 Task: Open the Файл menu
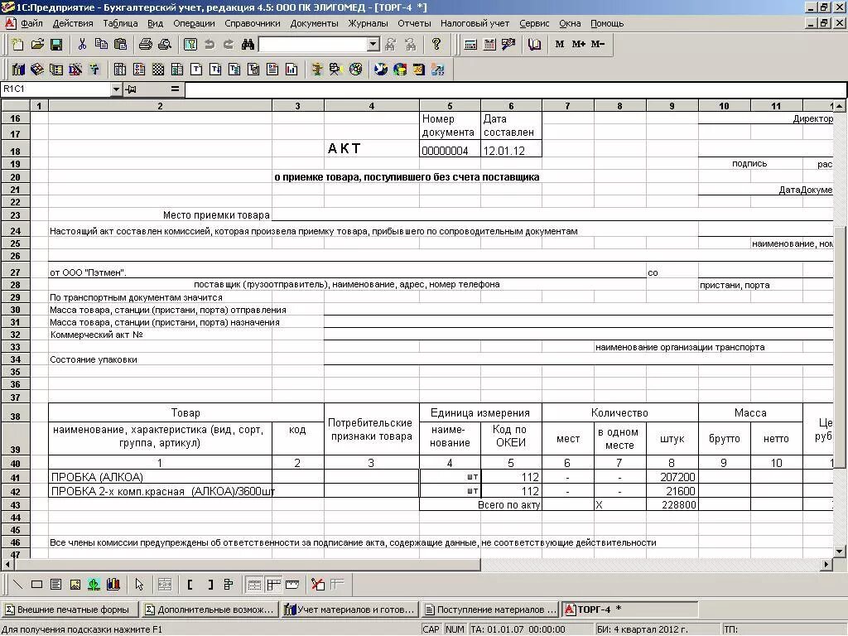click(x=31, y=23)
